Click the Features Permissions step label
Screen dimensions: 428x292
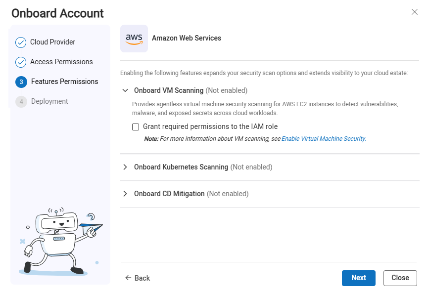(64, 82)
